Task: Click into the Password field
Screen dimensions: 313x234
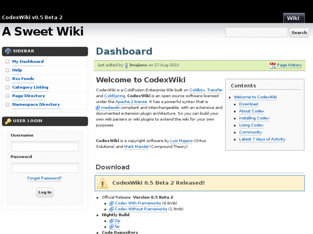Action: tap(45, 168)
